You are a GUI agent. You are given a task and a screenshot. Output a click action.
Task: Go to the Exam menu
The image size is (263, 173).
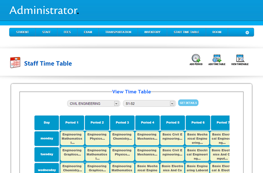tap(88, 32)
